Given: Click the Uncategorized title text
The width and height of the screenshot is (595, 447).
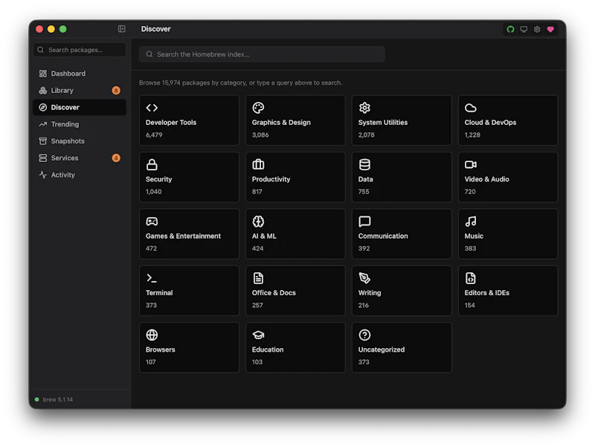Looking at the screenshot, I should [382, 350].
